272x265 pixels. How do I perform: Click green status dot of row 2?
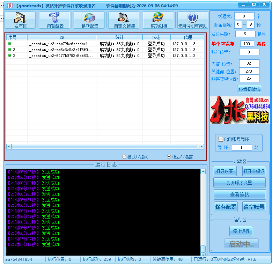pos(10,50)
